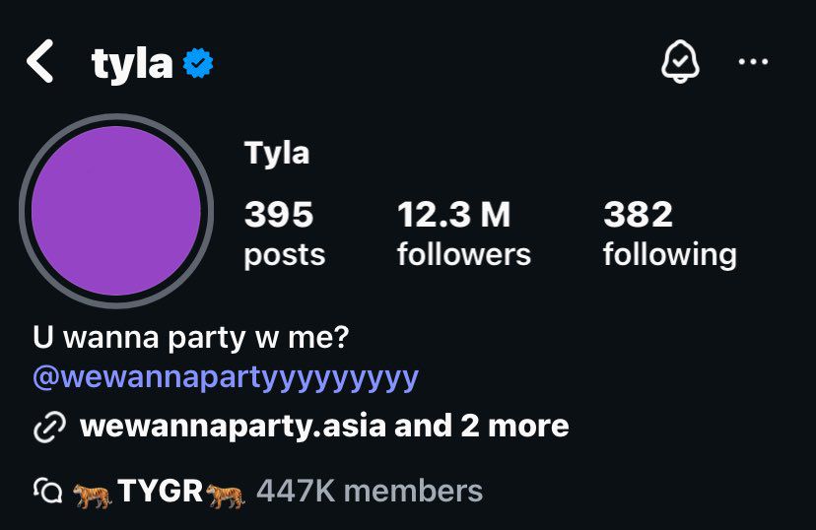Open the 12.3 M followers list
This screenshot has width=816, height=530.
(463, 233)
